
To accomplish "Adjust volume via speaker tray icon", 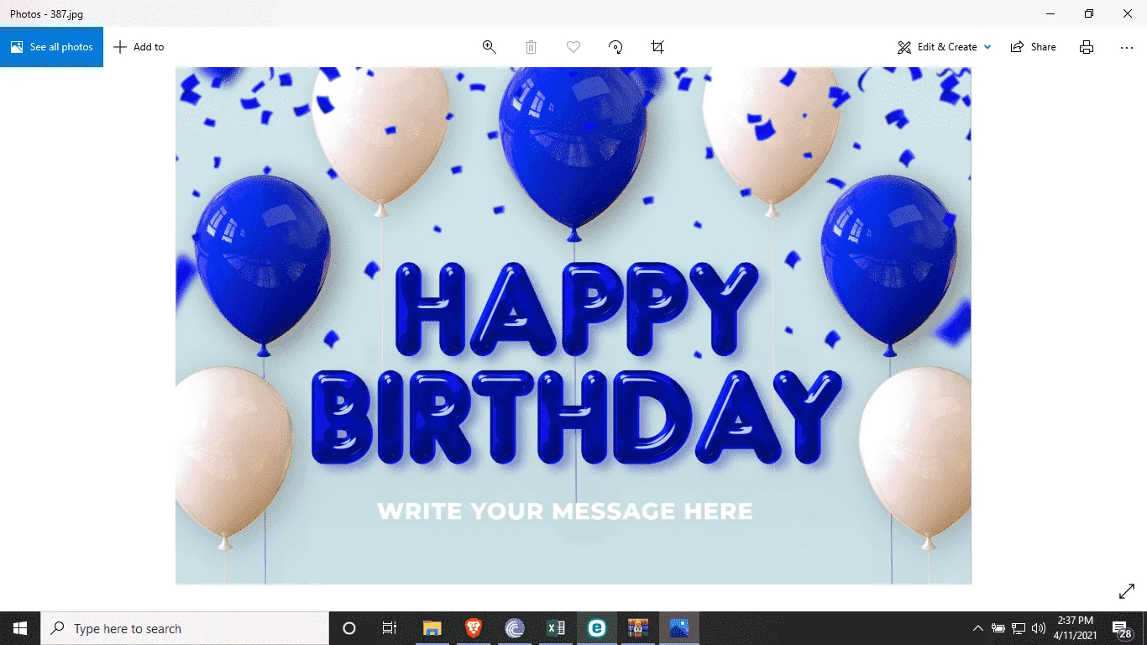I will [1039, 628].
